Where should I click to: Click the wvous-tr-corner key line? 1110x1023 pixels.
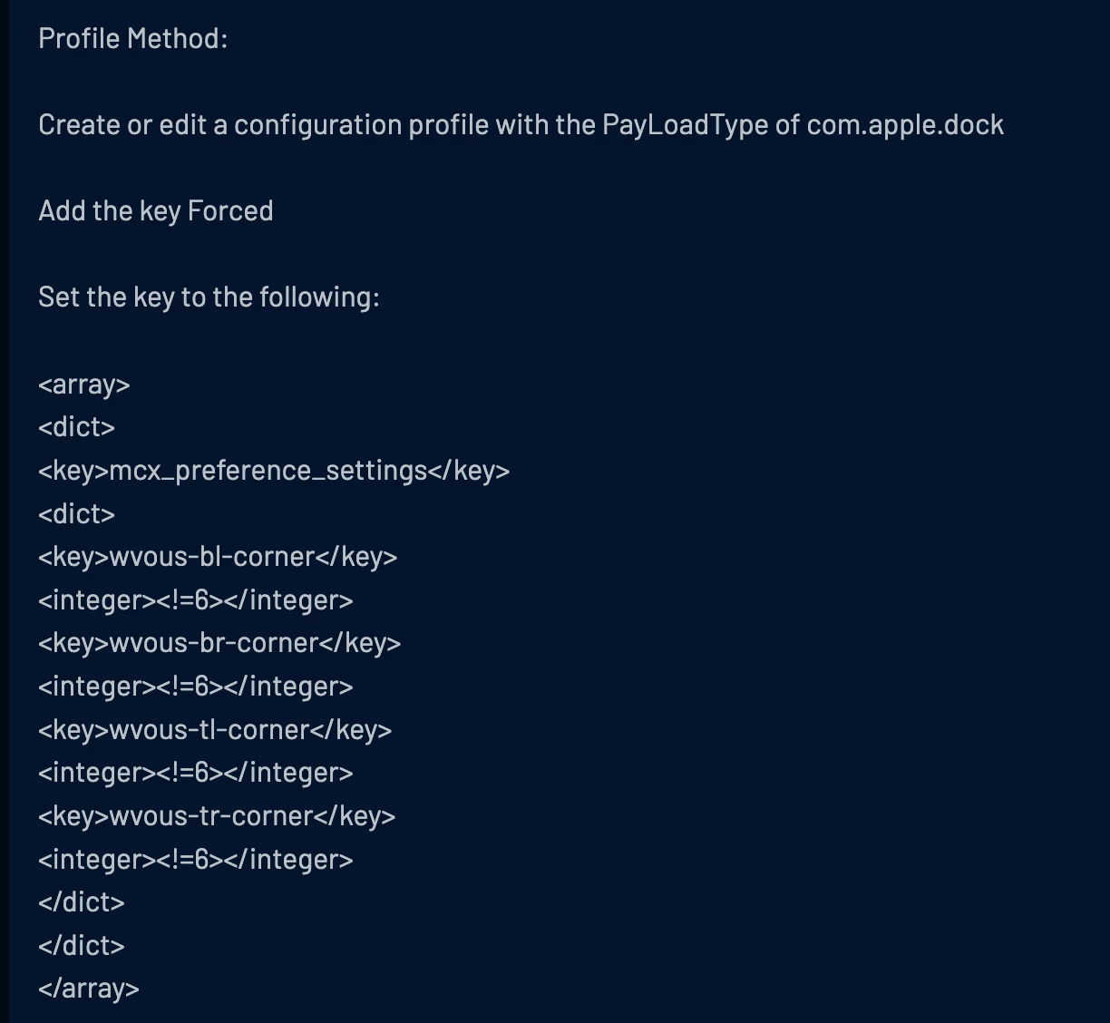(217, 815)
